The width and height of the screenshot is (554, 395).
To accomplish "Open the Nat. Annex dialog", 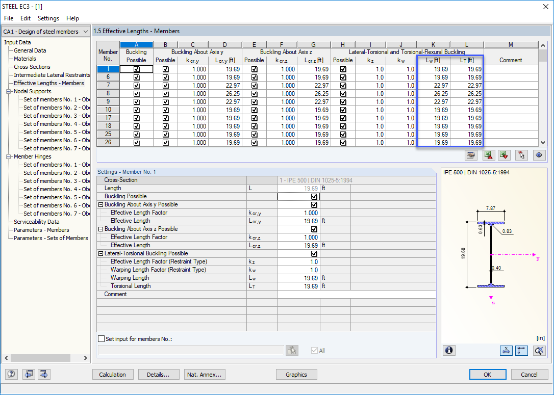I will click(204, 374).
